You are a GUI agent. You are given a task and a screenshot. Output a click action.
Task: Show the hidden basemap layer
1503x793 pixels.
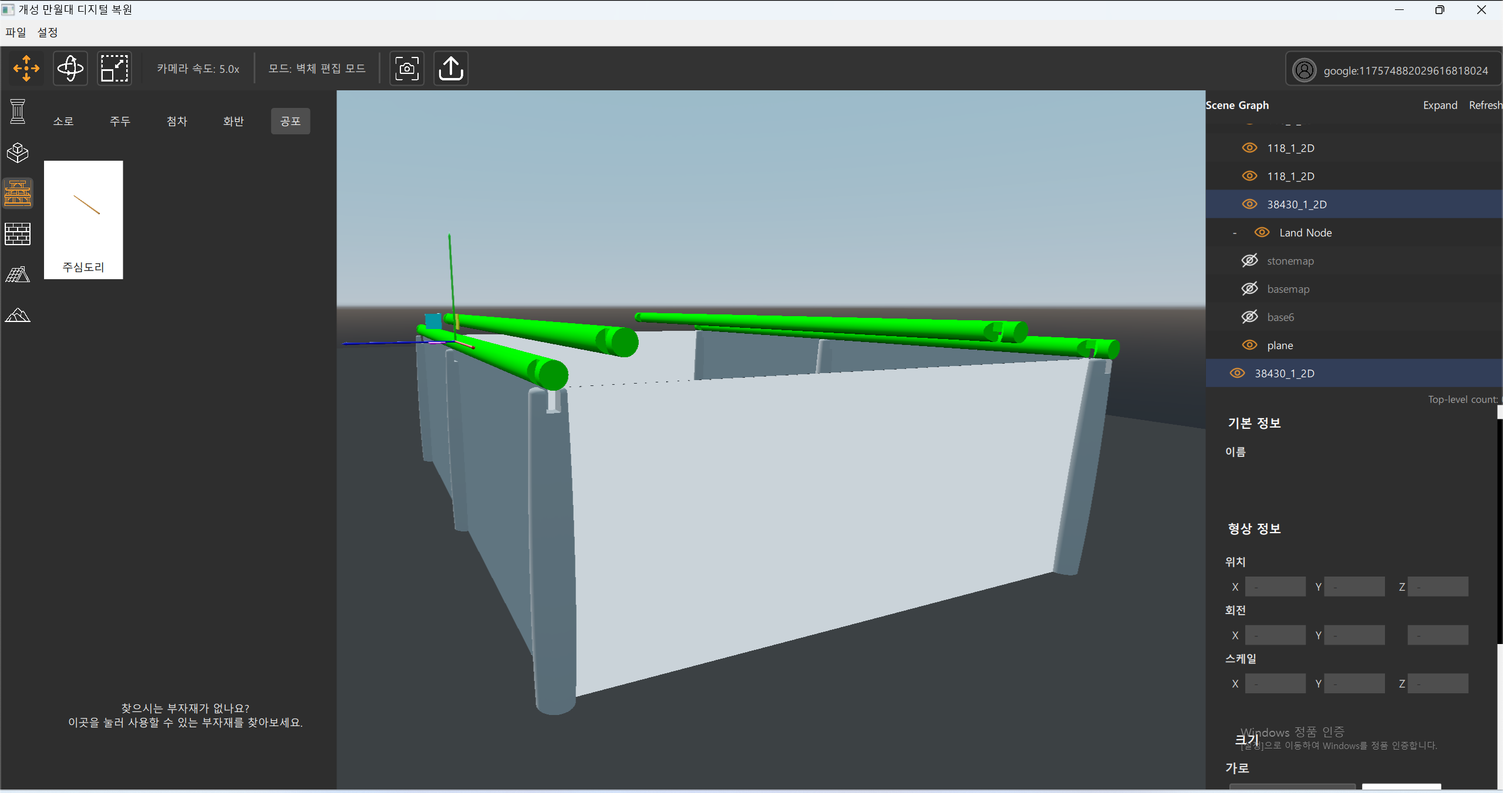(x=1249, y=289)
